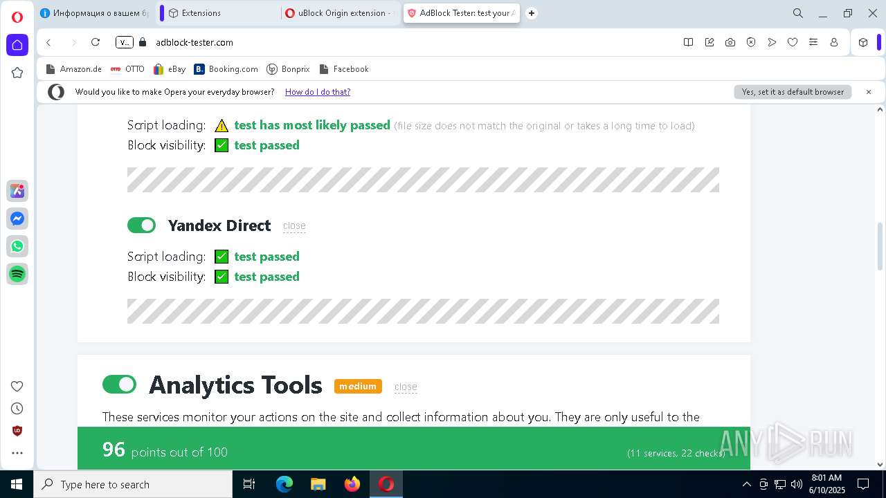The height and width of the screenshot is (498, 886).
Task: Collapse the Yandex Direct section via close
Action: [x=294, y=225]
